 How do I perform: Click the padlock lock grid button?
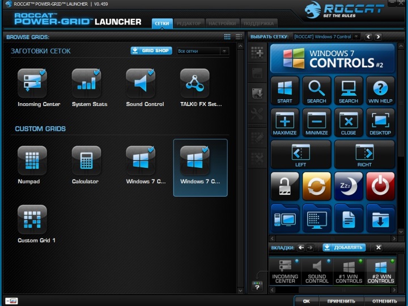coord(284,186)
